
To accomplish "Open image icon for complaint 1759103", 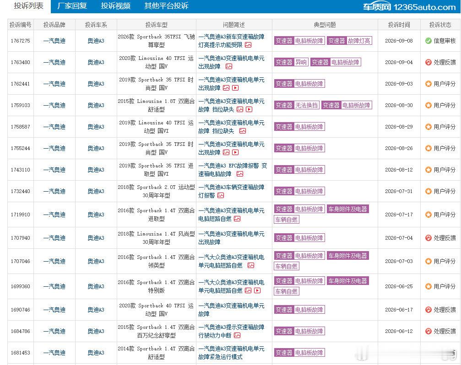I will coord(240,109).
